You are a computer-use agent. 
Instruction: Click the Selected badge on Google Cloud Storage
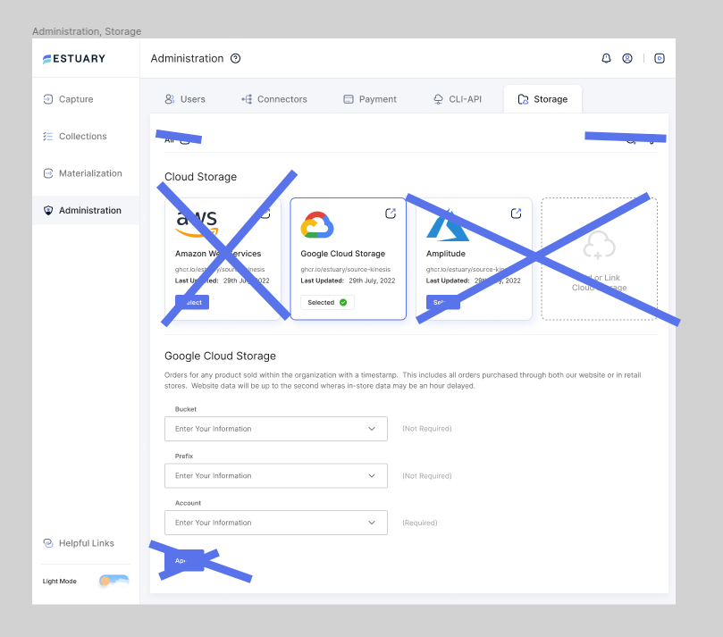[x=326, y=302]
